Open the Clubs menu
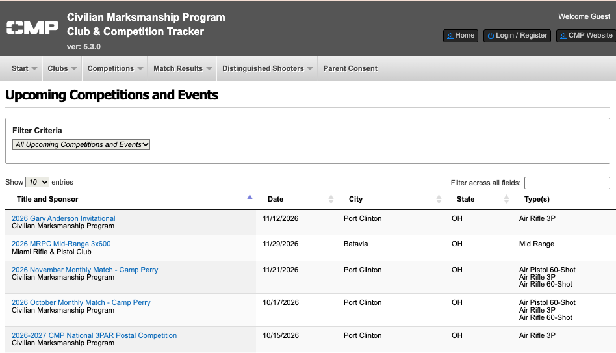Viewport: 616px width, 353px height. [62, 68]
